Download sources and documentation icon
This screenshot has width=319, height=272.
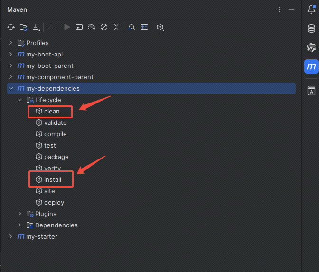(x=36, y=27)
